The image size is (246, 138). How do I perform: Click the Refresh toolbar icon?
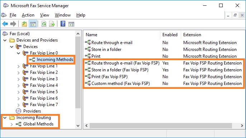tap(44, 24)
